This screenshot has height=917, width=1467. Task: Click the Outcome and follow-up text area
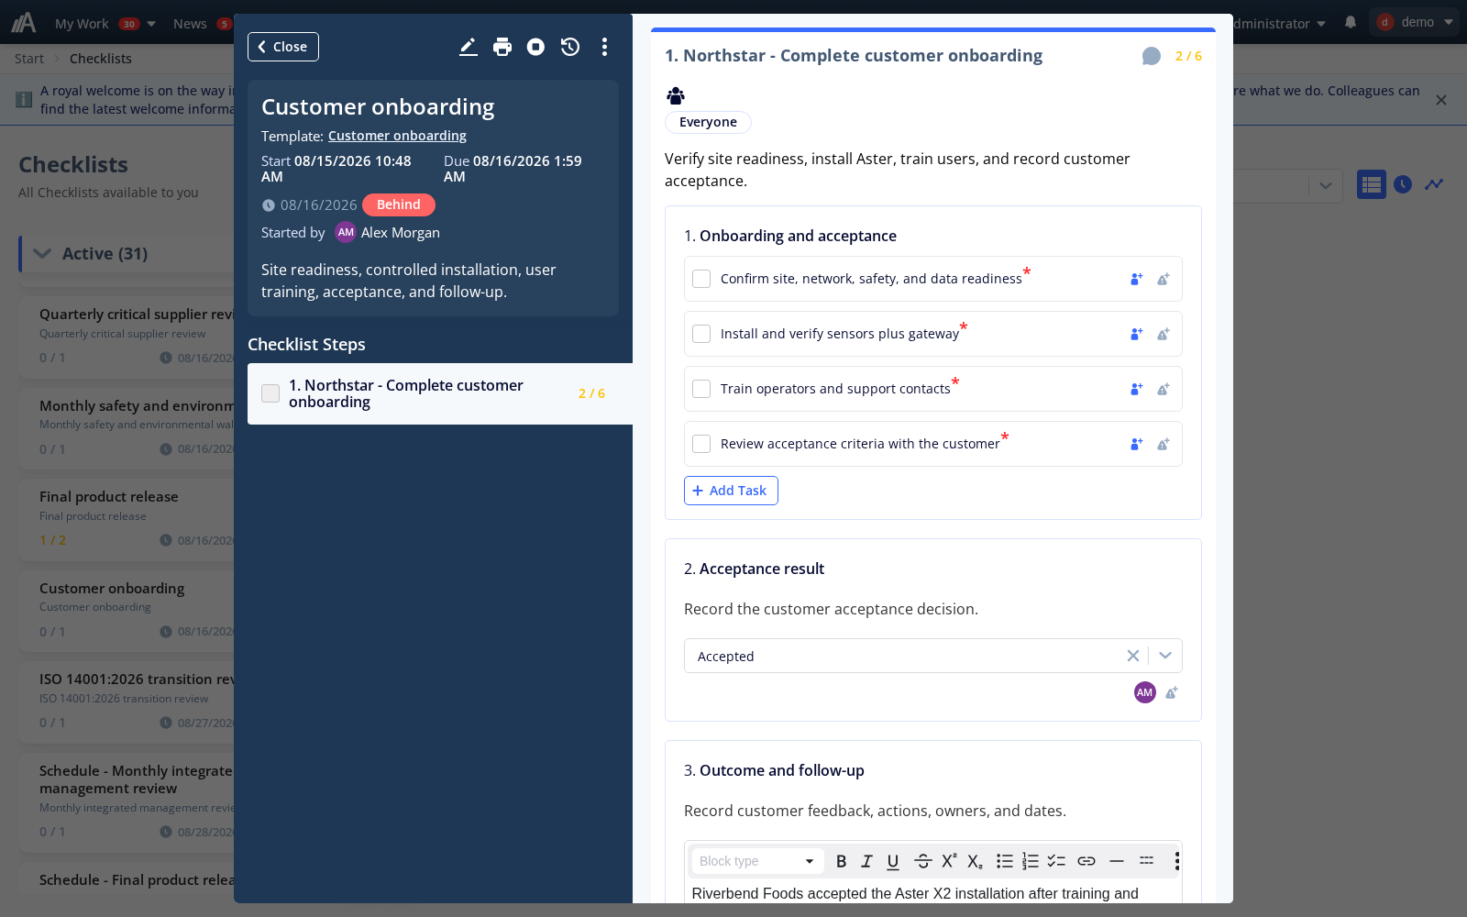point(933,893)
